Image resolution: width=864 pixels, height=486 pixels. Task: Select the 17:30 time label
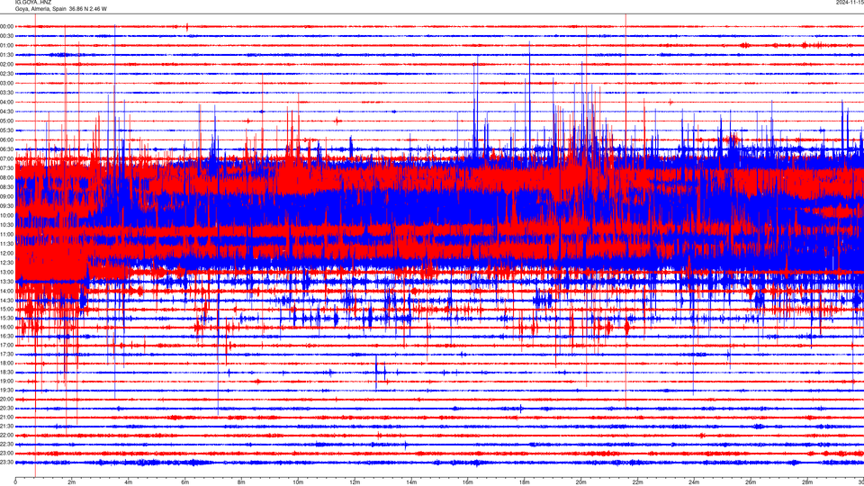tap(6, 355)
